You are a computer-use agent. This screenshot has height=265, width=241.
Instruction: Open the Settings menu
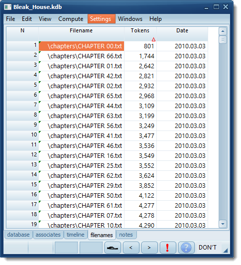click(x=102, y=19)
